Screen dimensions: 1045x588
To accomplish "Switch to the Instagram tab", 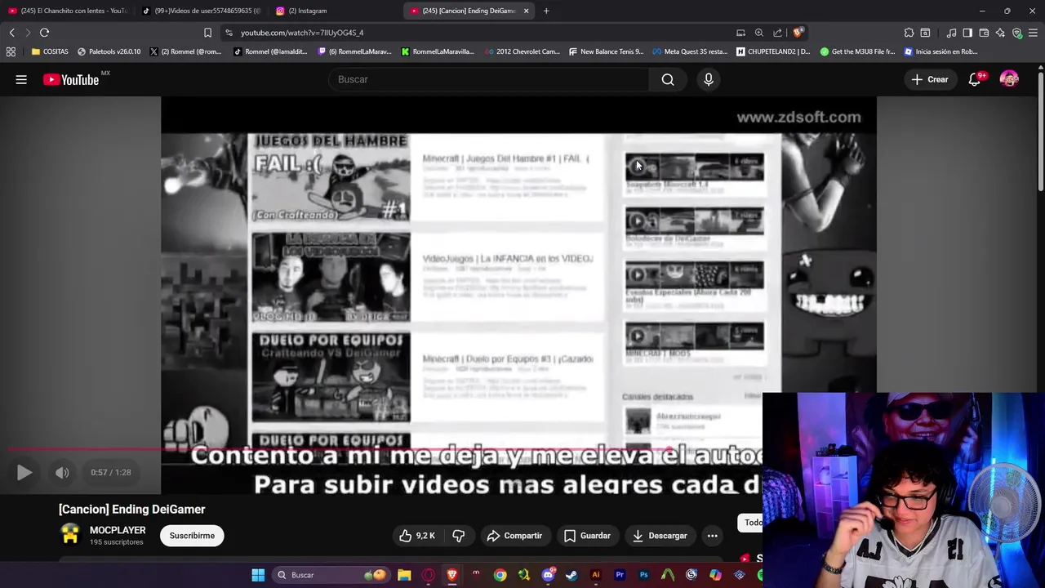I will click(336, 11).
